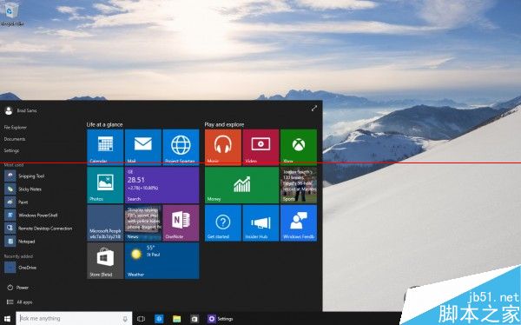Open the Microsoft People tile

[x=105, y=222]
